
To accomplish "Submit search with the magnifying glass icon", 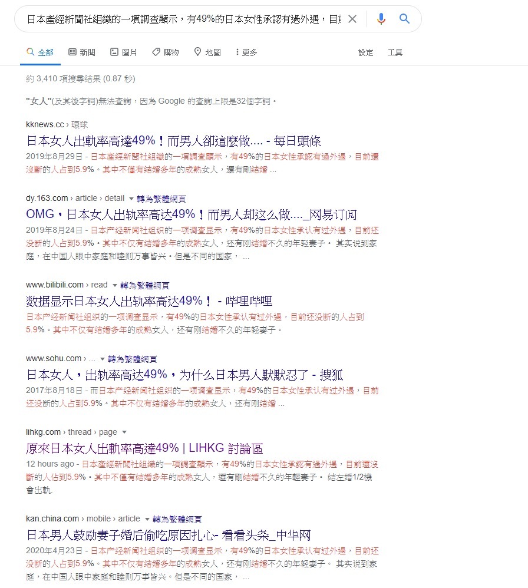I will pyautogui.click(x=404, y=18).
